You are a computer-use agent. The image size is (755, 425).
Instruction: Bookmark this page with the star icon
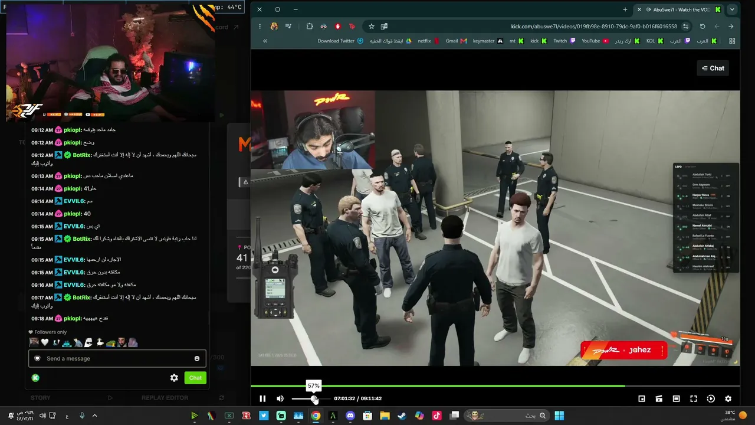tap(372, 27)
